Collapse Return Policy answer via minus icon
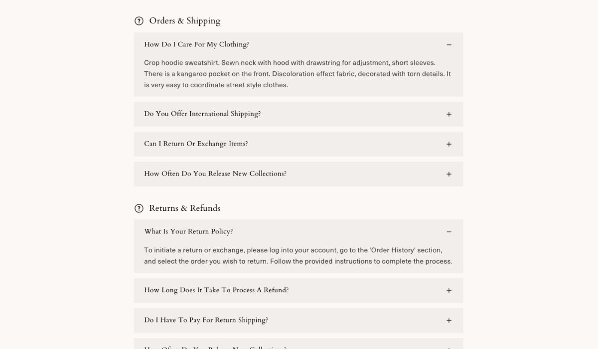This screenshot has width=598, height=349. (x=448, y=232)
